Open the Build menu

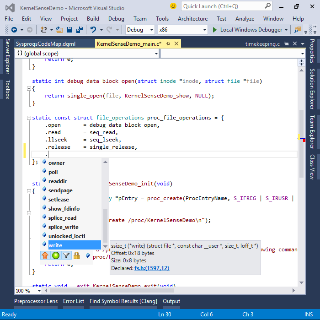point(93,19)
